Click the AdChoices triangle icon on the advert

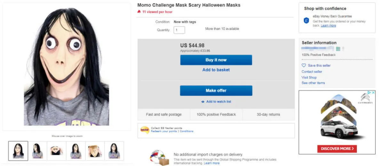pyautogui.click(x=369, y=93)
